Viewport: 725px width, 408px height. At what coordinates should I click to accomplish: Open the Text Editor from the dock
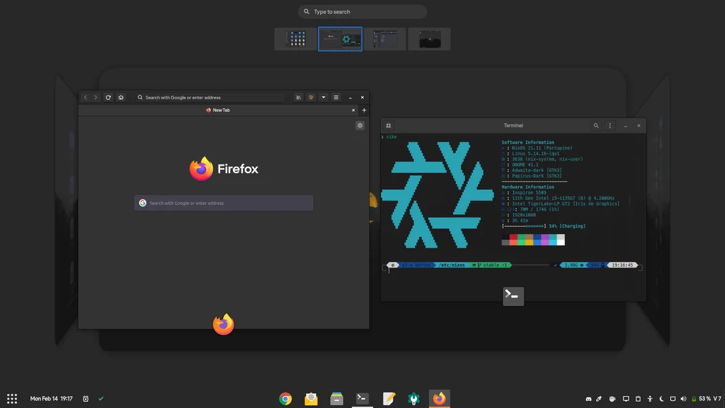point(387,399)
